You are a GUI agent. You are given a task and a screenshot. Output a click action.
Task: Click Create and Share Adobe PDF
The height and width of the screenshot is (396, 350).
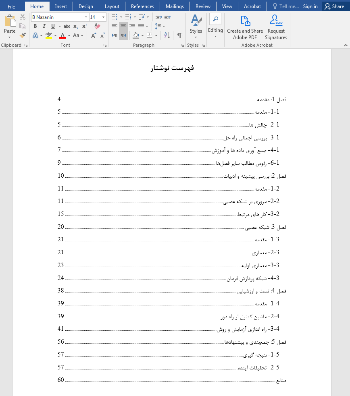245,27
